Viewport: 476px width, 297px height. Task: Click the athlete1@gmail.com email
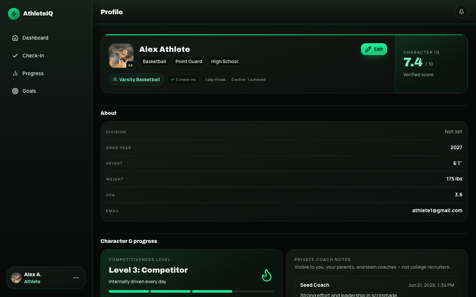click(x=437, y=211)
